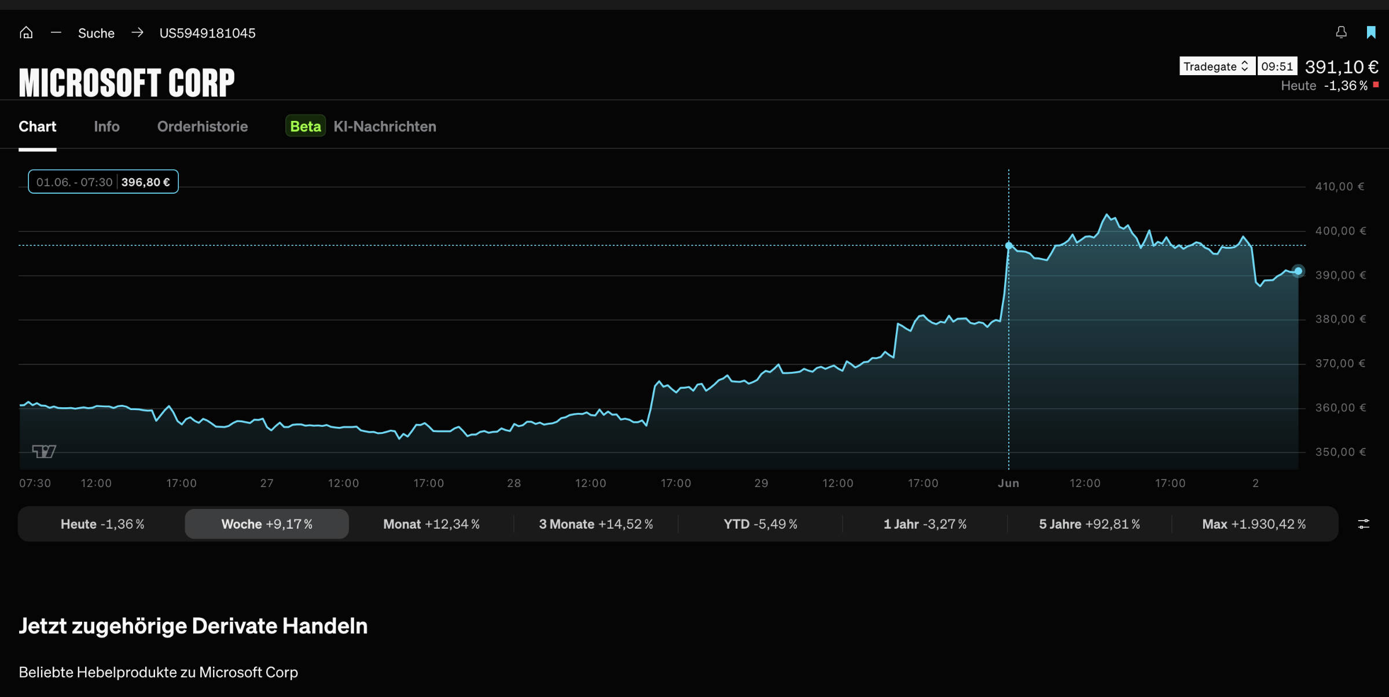The image size is (1389, 697).
Task: Select the Max time range
Action: 1254,524
